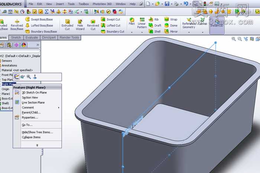Click the Boundary Cut tool

pyautogui.click(x=113, y=31)
